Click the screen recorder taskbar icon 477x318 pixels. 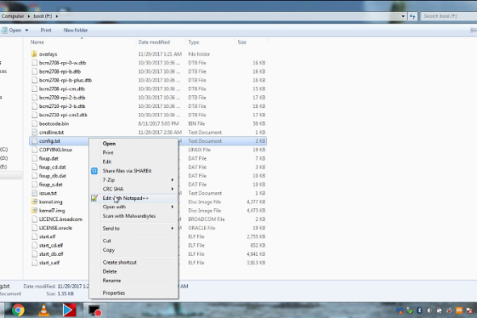tap(94, 311)
